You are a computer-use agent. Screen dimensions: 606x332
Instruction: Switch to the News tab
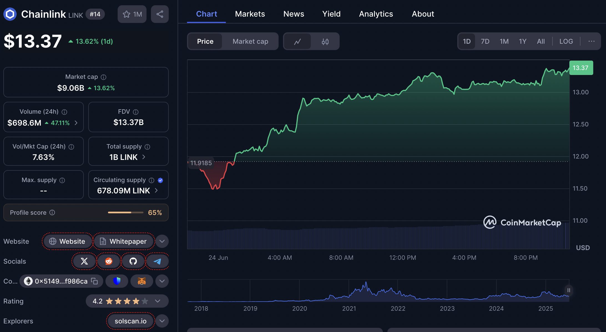point(294,14)
